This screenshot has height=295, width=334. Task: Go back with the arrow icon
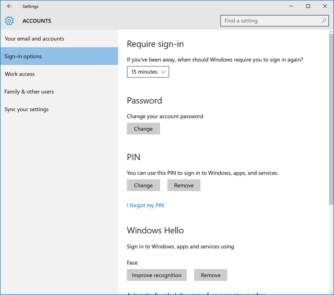pos(9,6)
